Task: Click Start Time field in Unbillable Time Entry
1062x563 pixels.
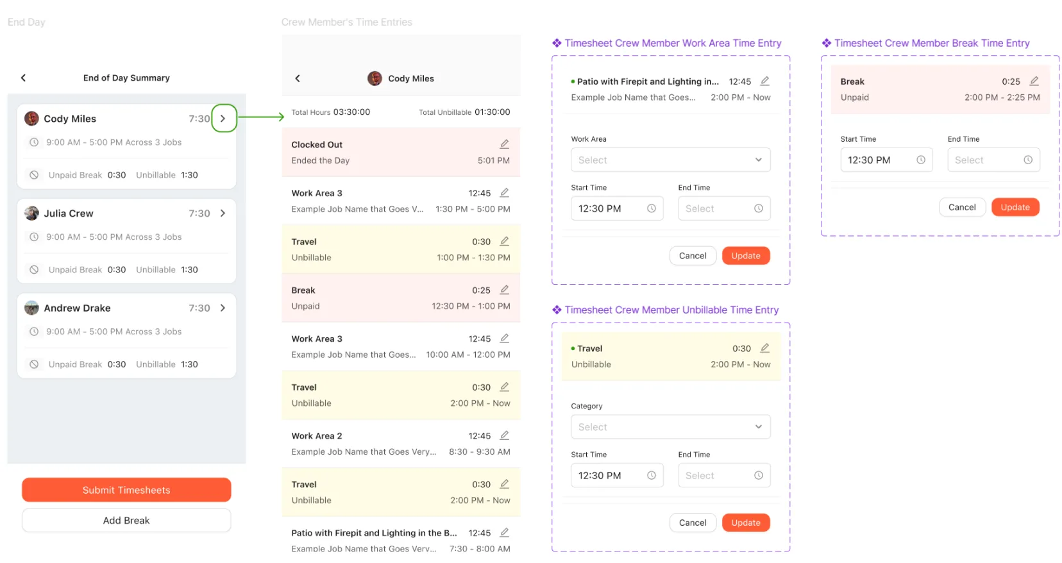Action: point(617,476)
